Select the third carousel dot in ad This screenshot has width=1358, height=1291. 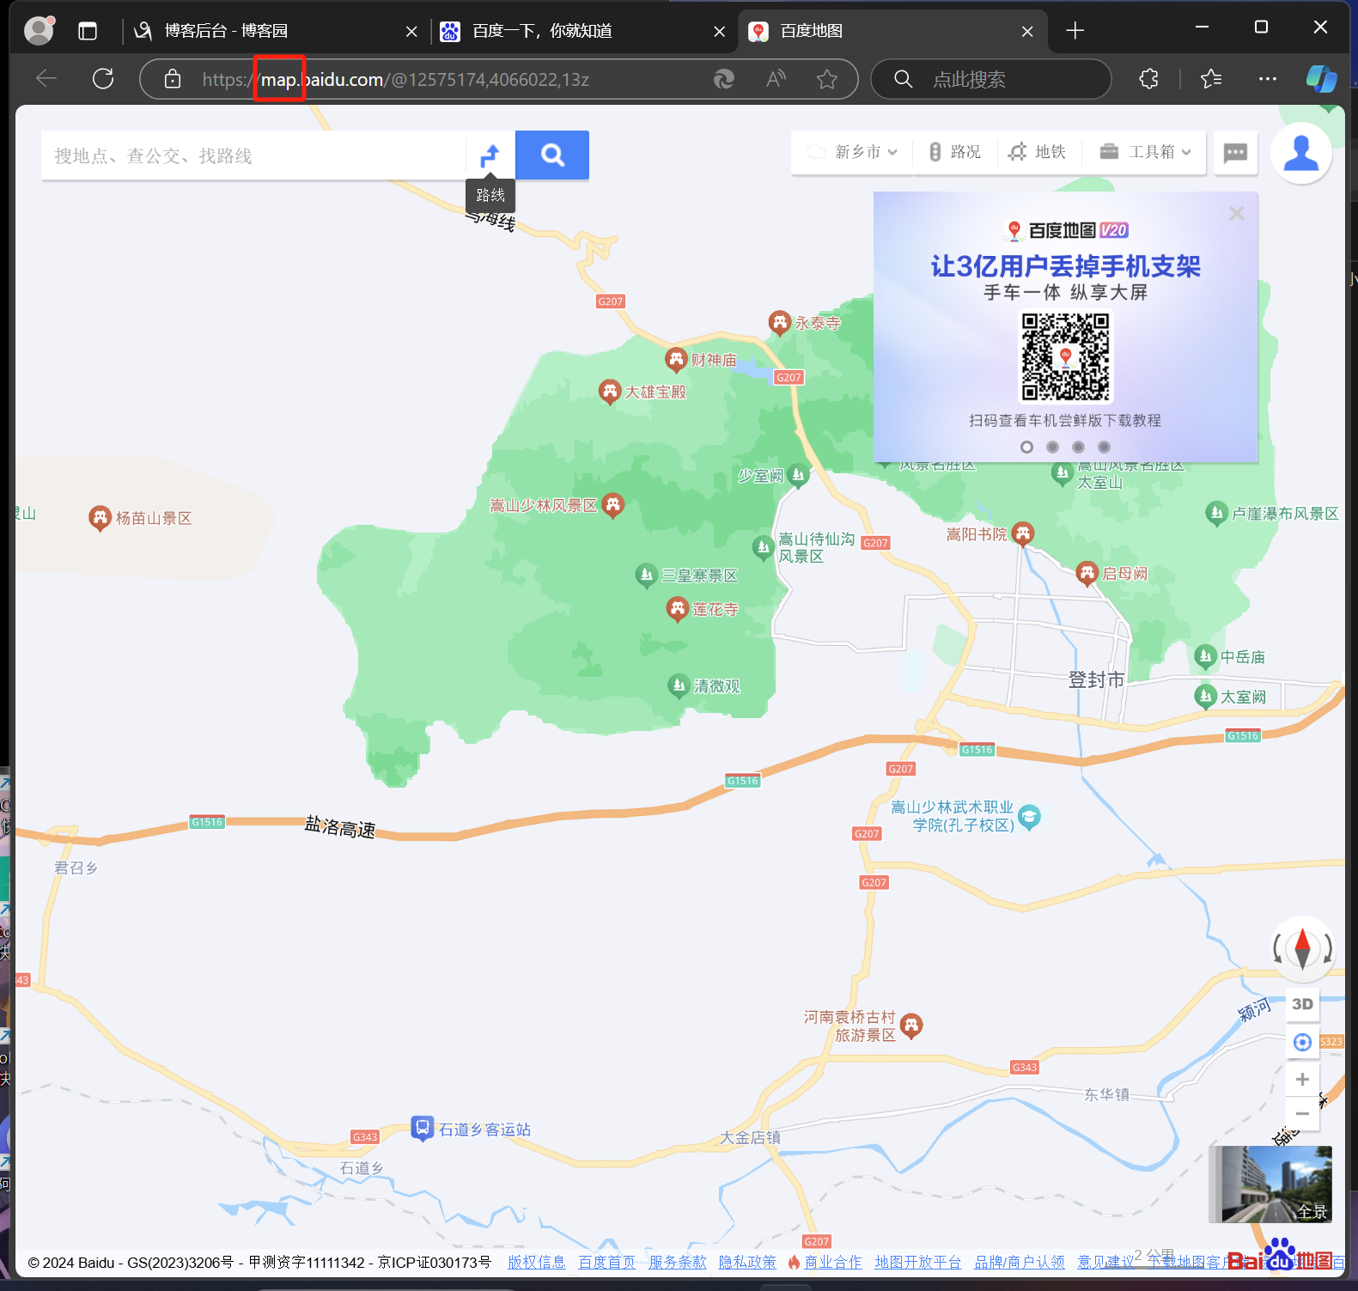click(x=1078, y=447)
